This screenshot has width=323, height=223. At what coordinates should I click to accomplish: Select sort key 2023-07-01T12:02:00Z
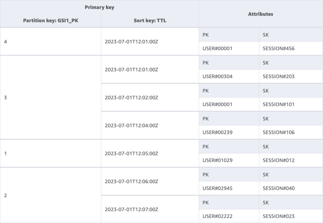[131, 98]
